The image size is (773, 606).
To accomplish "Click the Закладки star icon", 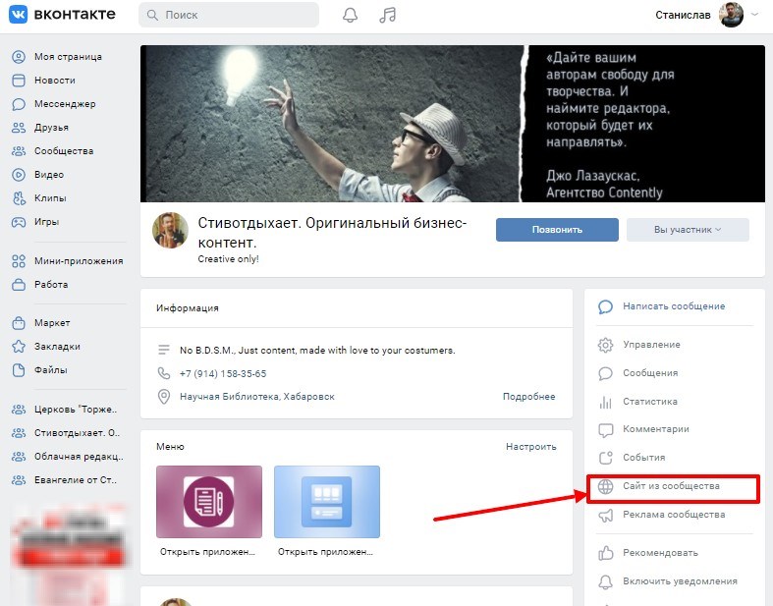I will [19, 346].
